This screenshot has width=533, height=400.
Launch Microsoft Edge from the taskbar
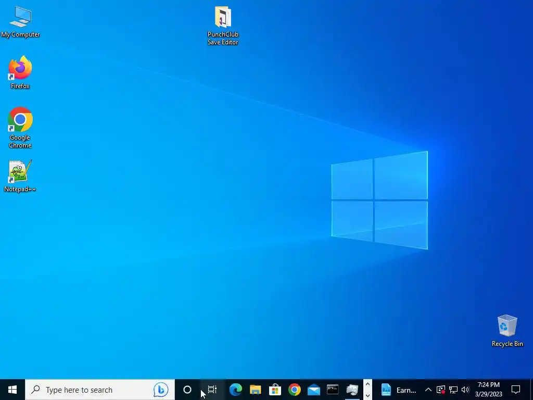(236, 390)
